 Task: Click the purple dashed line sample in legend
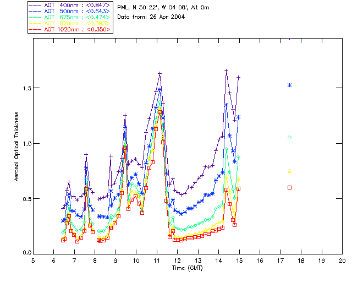[x=35, y=5]
